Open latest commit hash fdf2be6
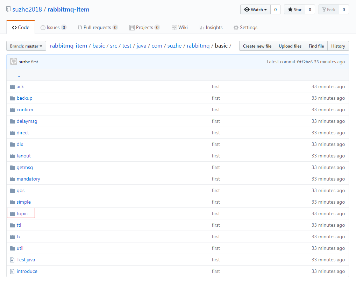 point(305,62)
